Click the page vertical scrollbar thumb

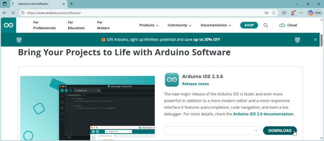click(x=321, y=40)
